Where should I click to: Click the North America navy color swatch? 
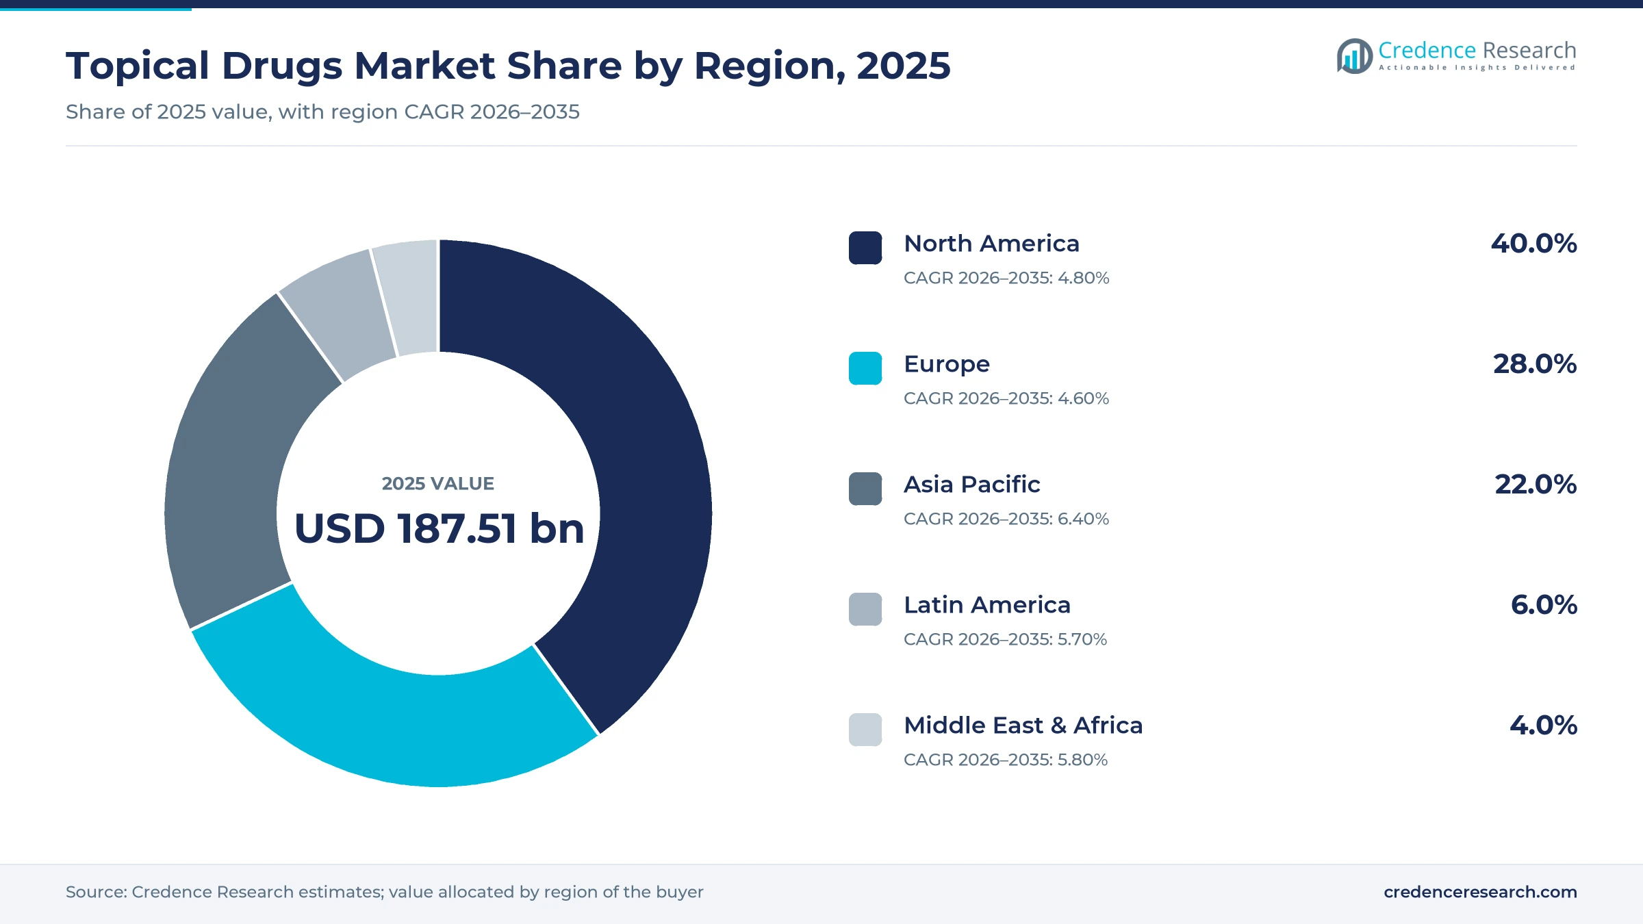(x=865, y=248)
